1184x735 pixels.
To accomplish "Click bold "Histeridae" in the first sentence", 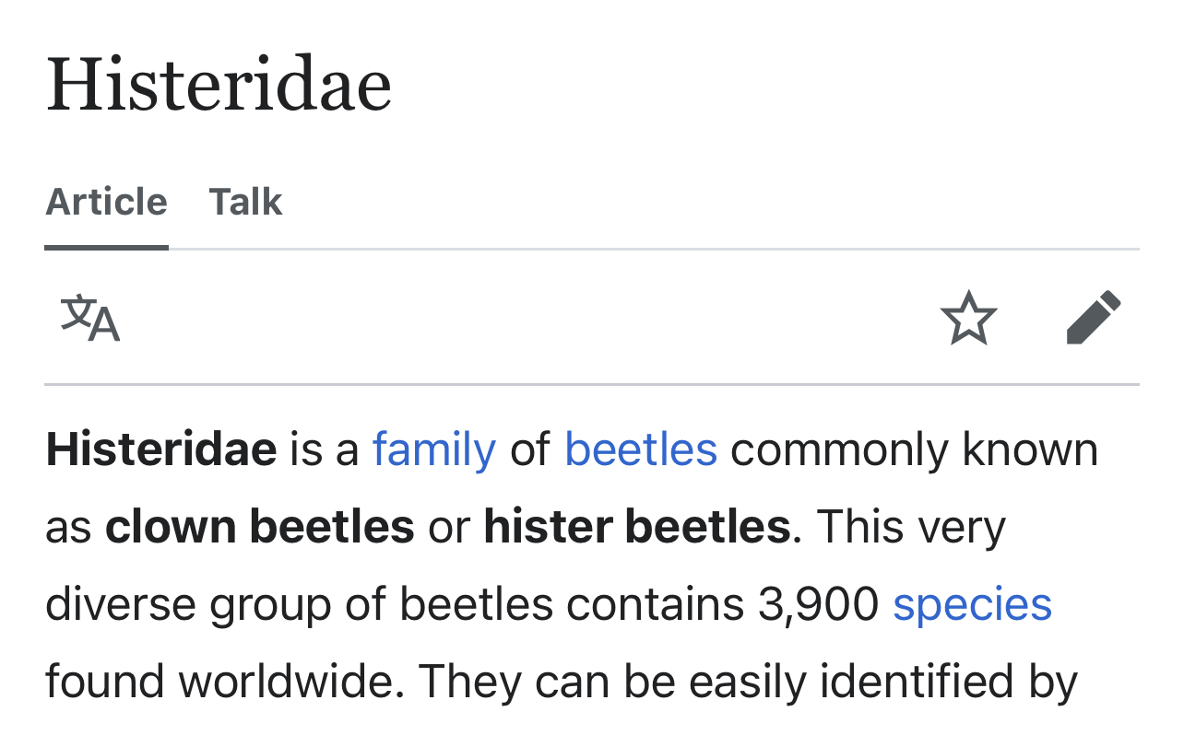I will (x=161, y=450).
